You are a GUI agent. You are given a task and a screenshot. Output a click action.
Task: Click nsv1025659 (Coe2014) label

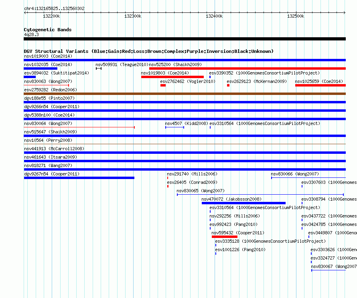point(319,81)
